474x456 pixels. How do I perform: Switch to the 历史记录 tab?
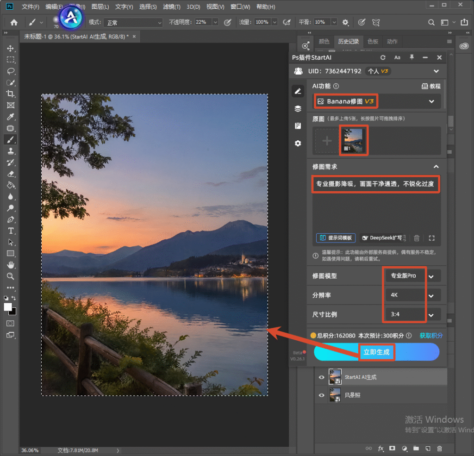[x=348, y=41]
